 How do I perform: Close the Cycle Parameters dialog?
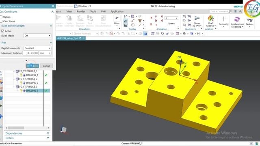(x=53, y=6)
